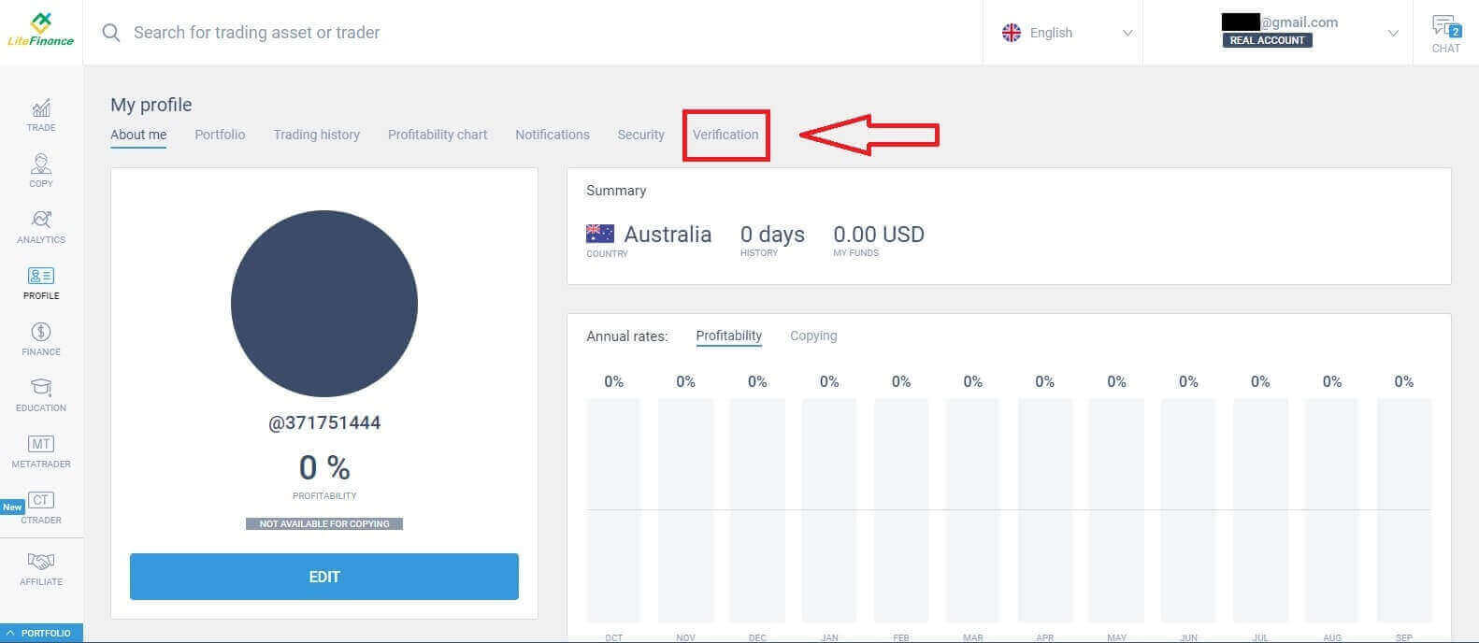This screenshot has height=643, width=1479.
Task: Open the cTrader sidebar item
Action: (41, 508)
